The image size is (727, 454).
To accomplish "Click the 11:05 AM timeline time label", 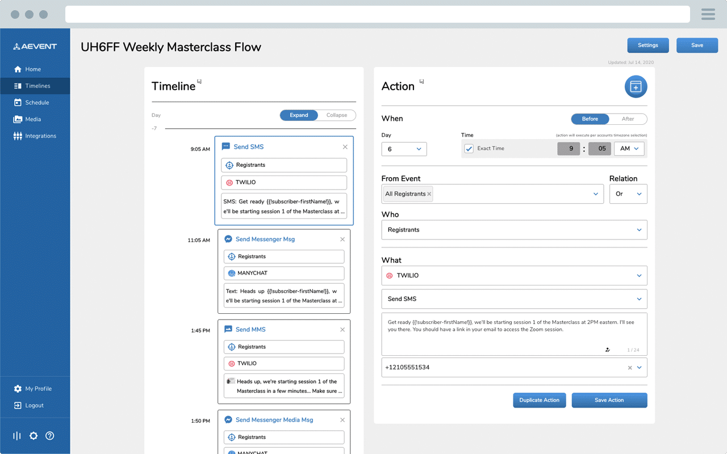I will coord(199,241).
